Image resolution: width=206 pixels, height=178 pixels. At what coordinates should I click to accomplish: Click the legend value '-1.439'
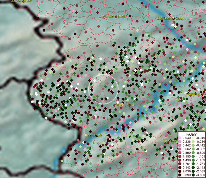200,160
